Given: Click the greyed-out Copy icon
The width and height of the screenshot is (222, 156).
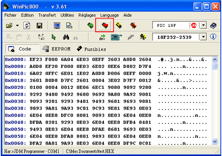Looking at the screenshot, I should tap(9, 37).
